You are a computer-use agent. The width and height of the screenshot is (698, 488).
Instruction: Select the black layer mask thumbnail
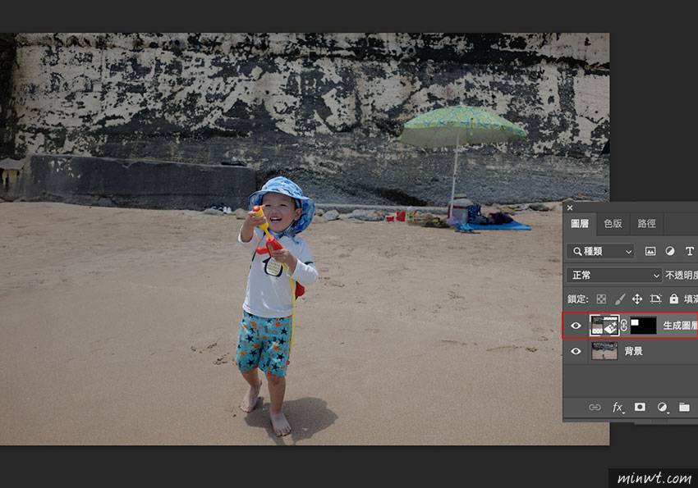point(642,326)
